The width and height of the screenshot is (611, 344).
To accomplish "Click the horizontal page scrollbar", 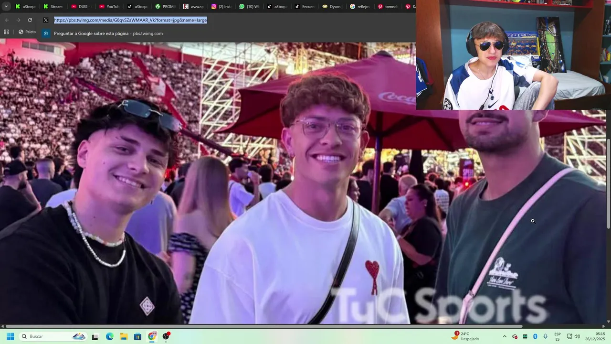I will point(264,326).
